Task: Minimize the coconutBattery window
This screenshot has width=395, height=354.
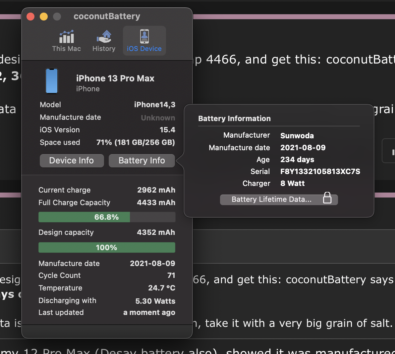Action: [x=44, y=17]
